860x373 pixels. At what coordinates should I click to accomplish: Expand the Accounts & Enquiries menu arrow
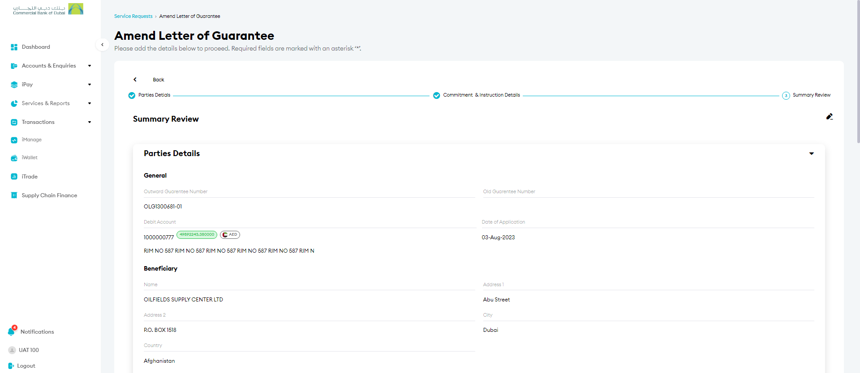point(90,66)
